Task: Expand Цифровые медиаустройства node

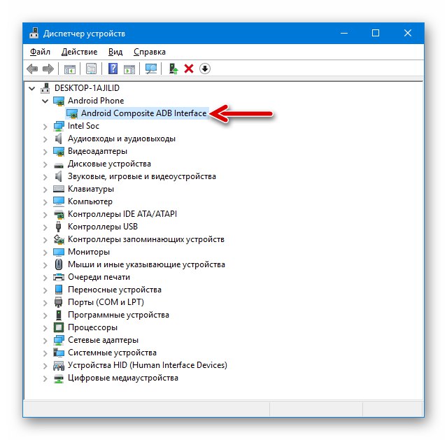Action: pos(45,378)
